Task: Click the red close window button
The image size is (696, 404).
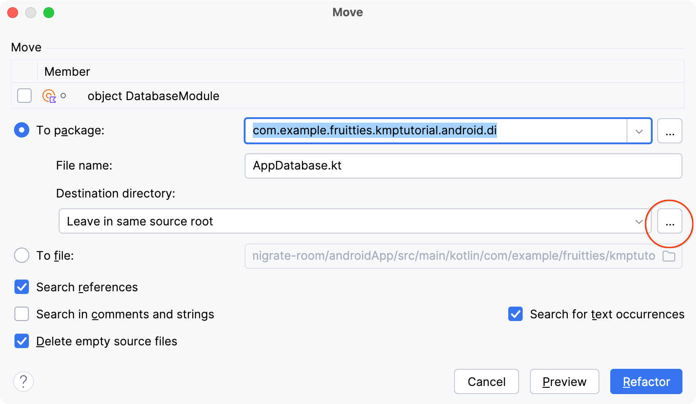Action: [x=13, y=13]
